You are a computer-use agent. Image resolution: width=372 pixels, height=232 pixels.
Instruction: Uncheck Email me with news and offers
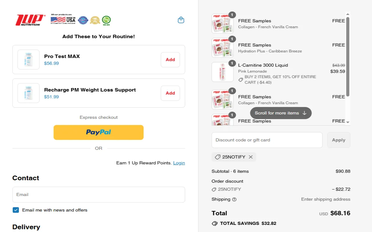click(15, 210)
